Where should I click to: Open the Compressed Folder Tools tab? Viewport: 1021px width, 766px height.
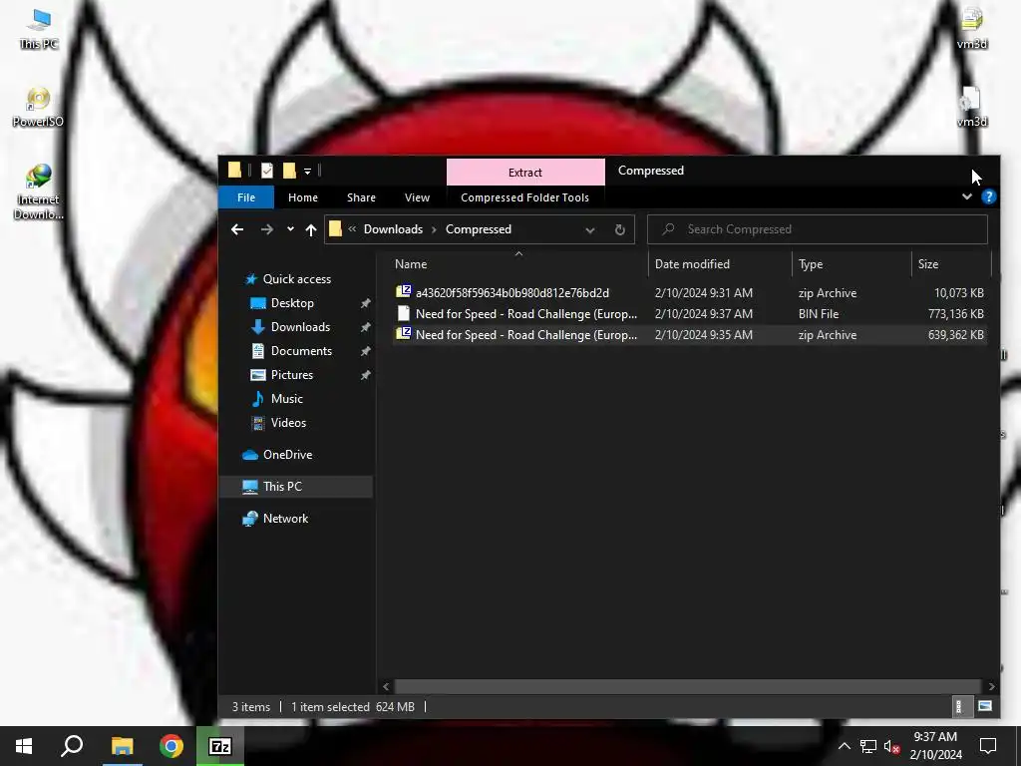(x=524, y=197)
